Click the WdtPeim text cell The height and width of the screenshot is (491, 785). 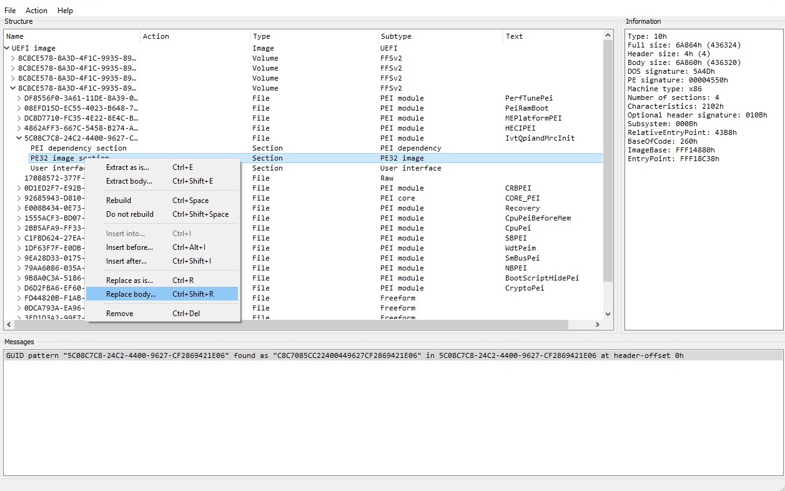pos(522,248)
